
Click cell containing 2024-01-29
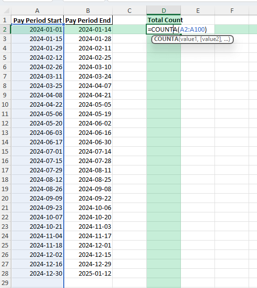[x=37, y=48]
